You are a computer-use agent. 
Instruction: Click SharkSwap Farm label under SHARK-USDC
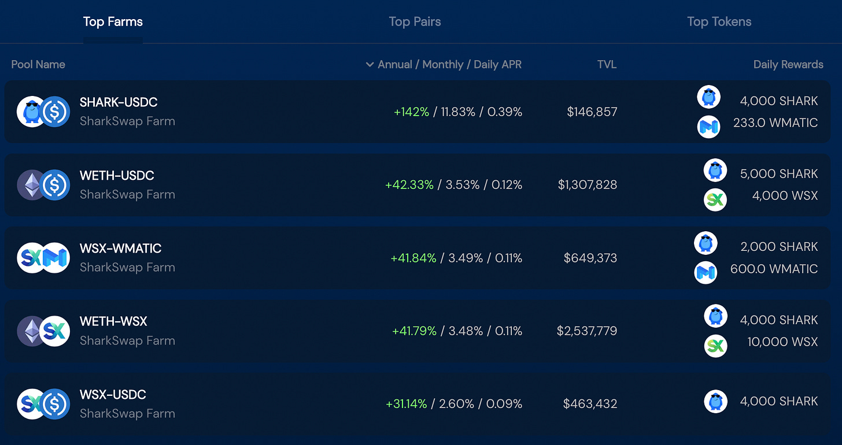coord(127,121)
